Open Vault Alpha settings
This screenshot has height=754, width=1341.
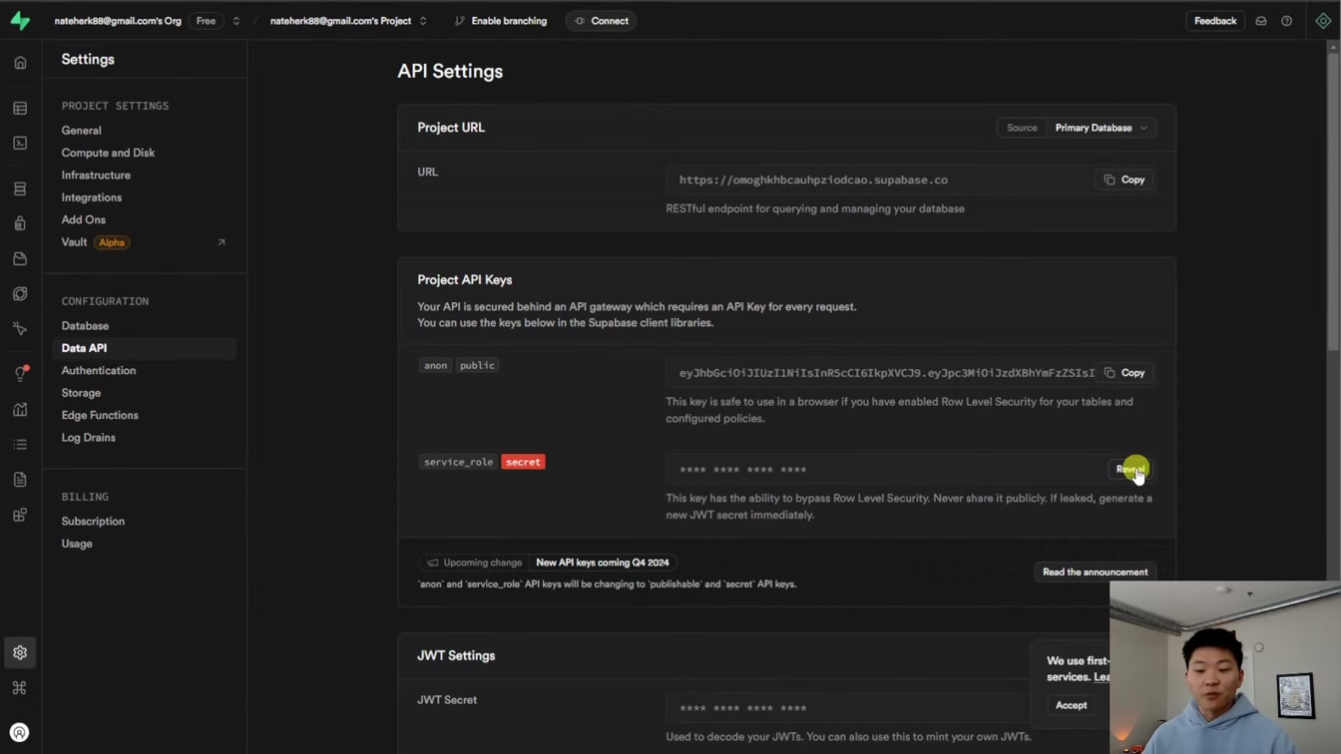pyautogui.click(x=95, y=242)
